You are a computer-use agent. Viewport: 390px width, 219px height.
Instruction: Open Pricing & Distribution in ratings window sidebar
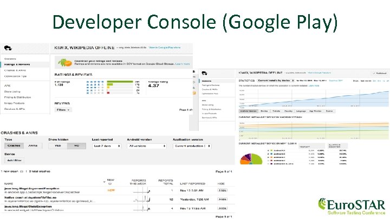[x=18, y=97]
